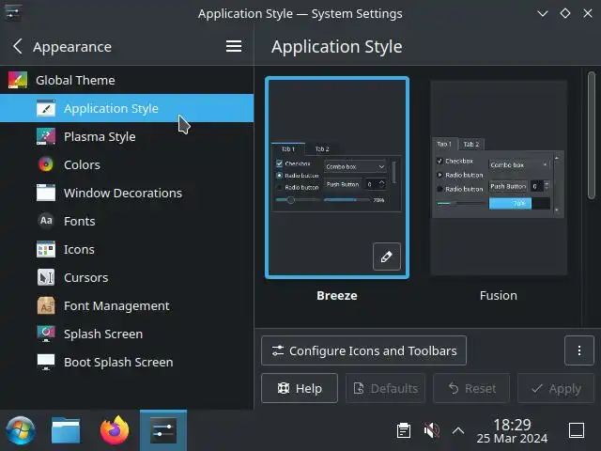Click the Icons category icon
This screenshot has width=601, height=451.
click(x=46, y=249)
